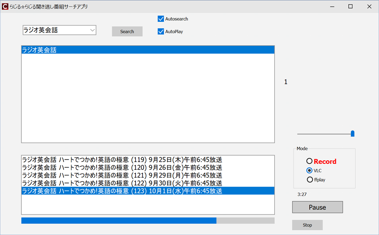
Task: Click the volume slider handle
Action: tap(352, 133)
